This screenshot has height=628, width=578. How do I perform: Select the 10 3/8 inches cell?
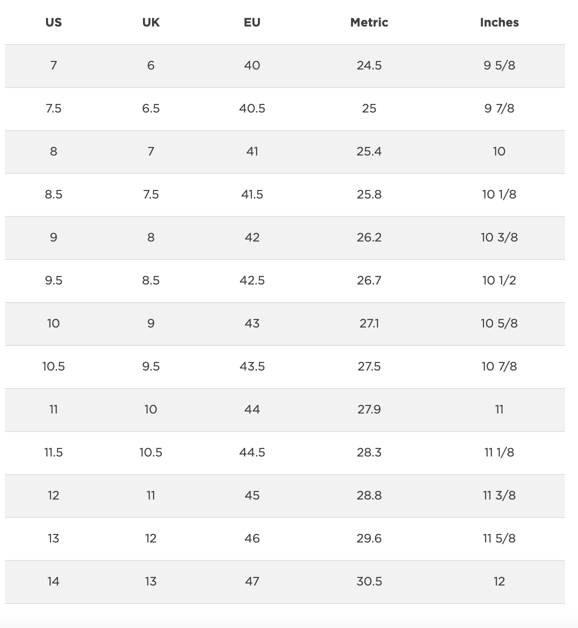click(x=499, y=237)
